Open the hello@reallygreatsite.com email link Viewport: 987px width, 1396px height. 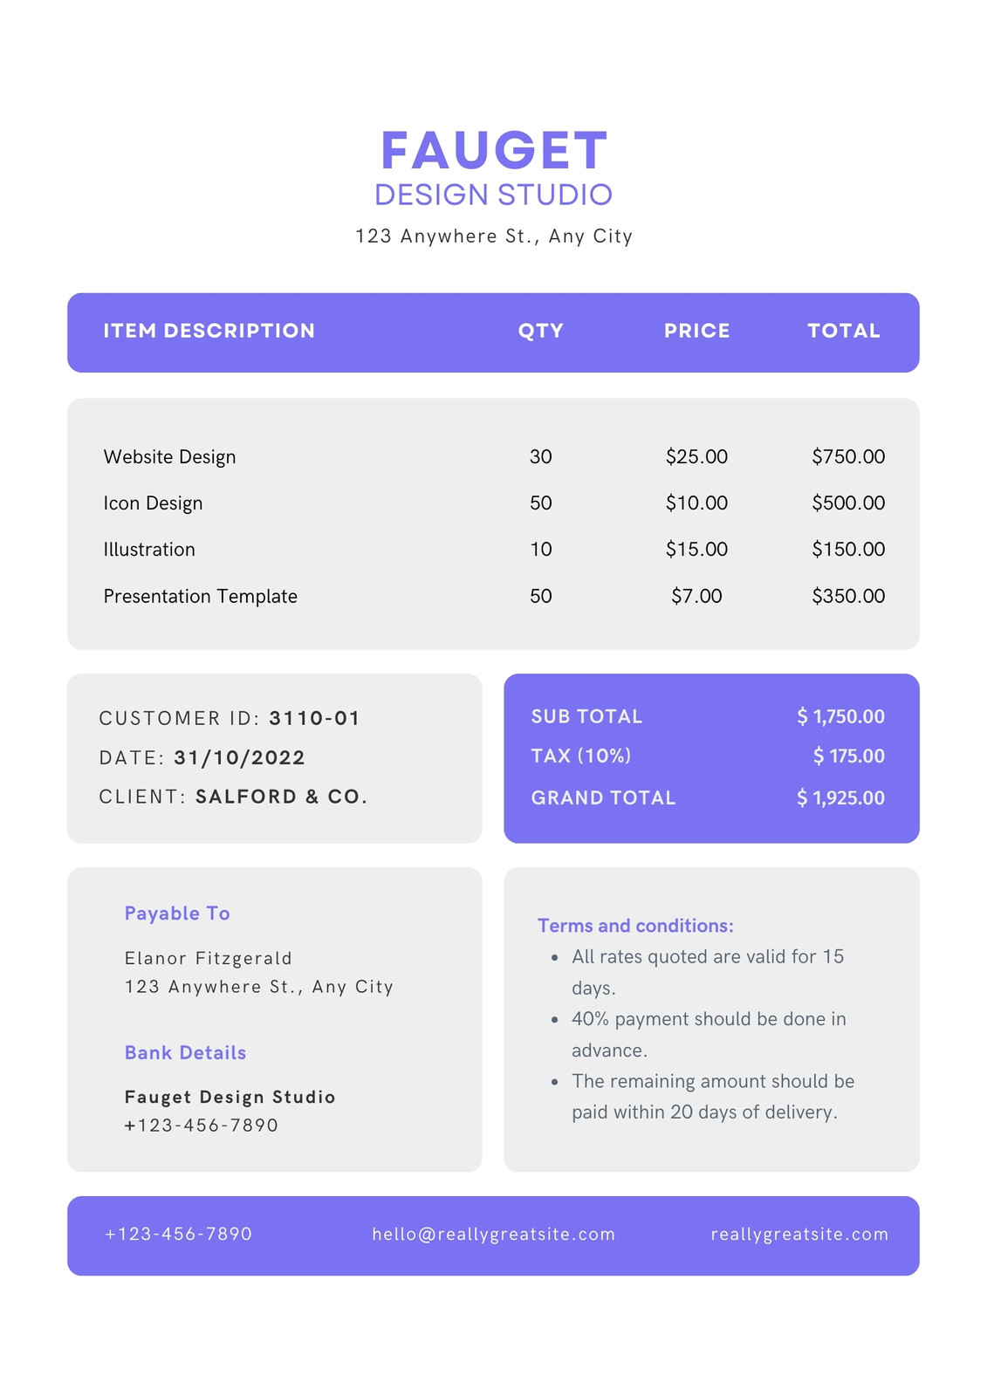click(x=494, y=1234)
